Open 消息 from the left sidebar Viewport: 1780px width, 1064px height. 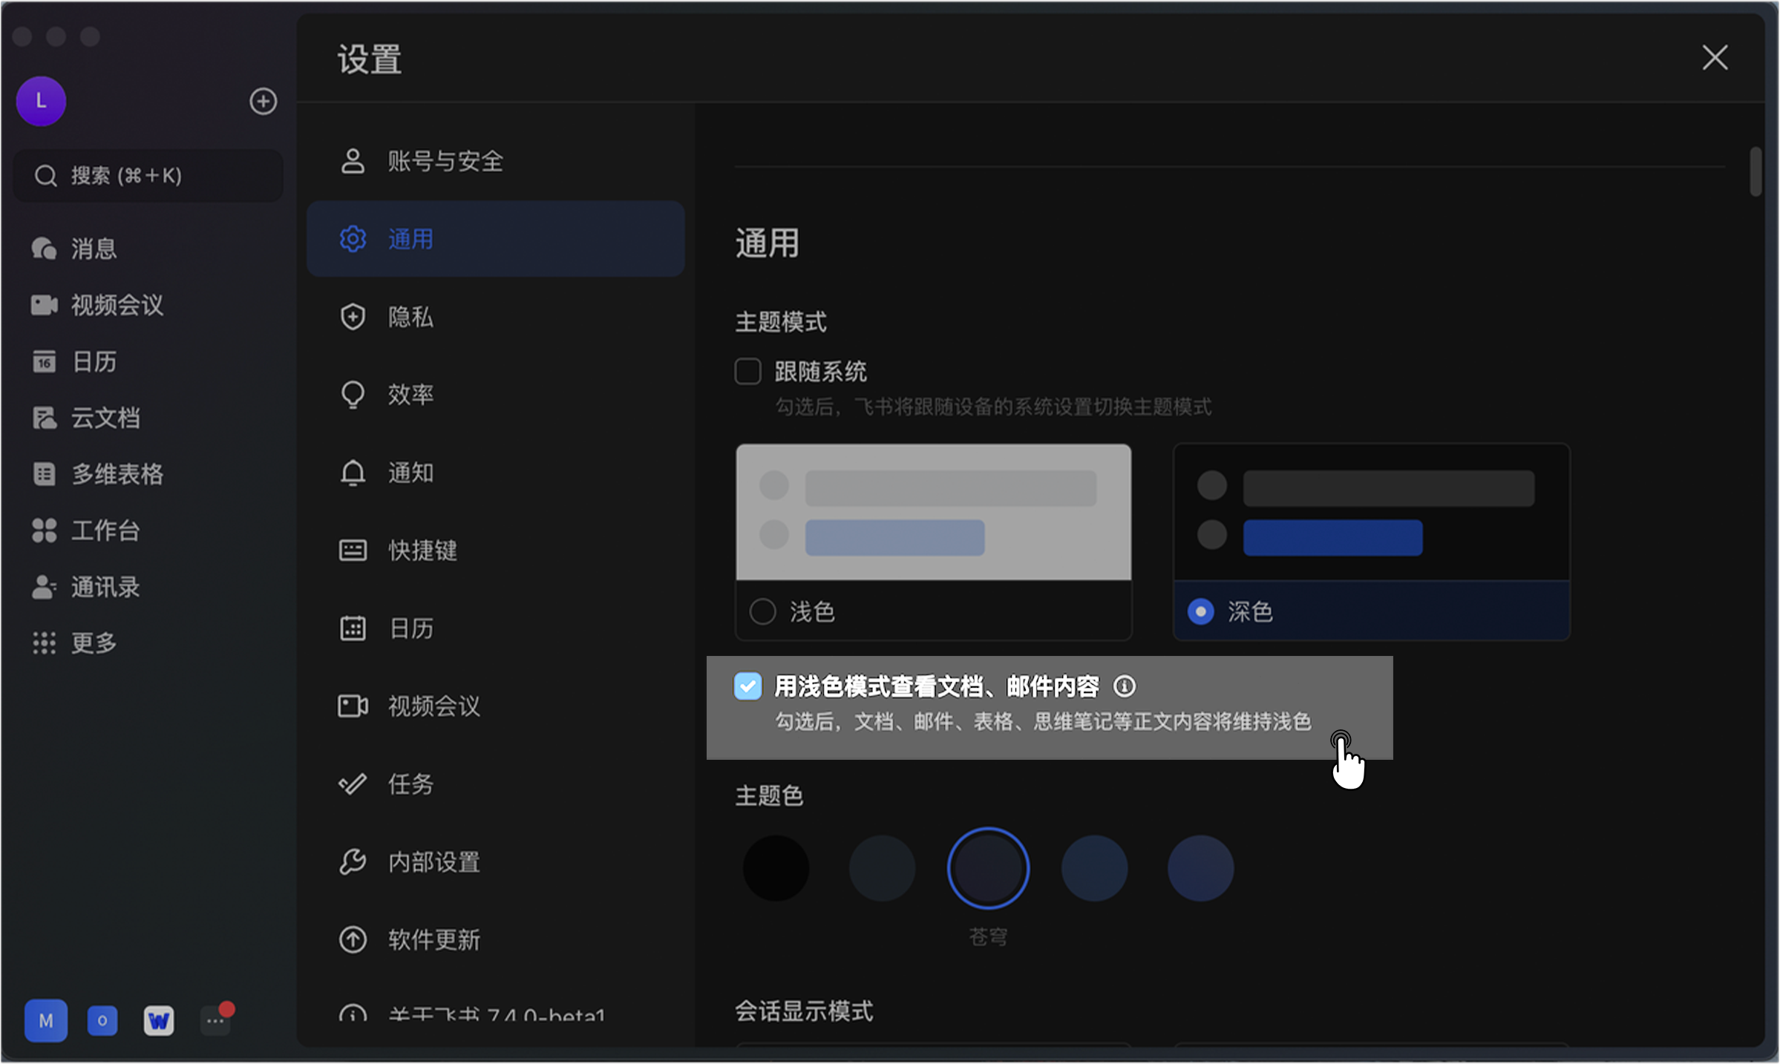pos(92,249)
